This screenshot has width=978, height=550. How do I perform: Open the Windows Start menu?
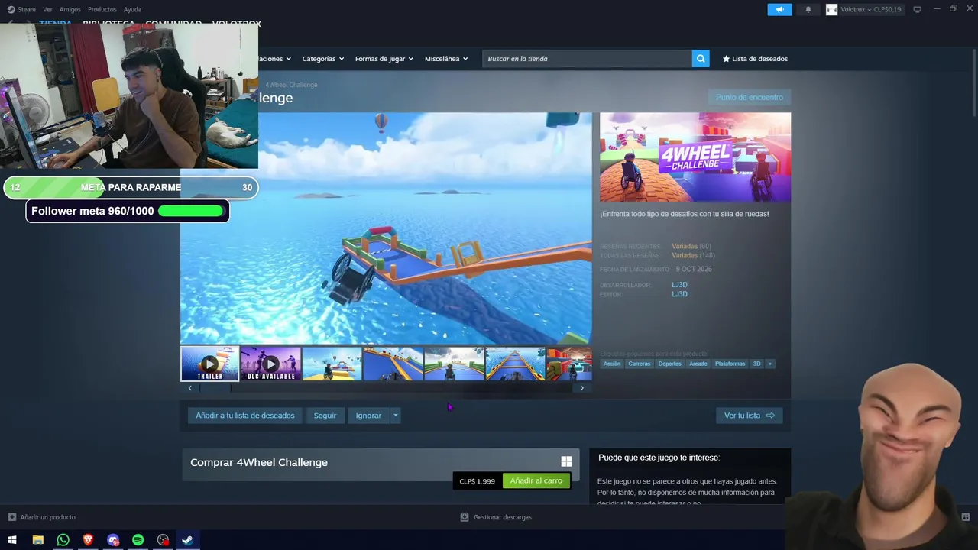[x=12, y=540]
